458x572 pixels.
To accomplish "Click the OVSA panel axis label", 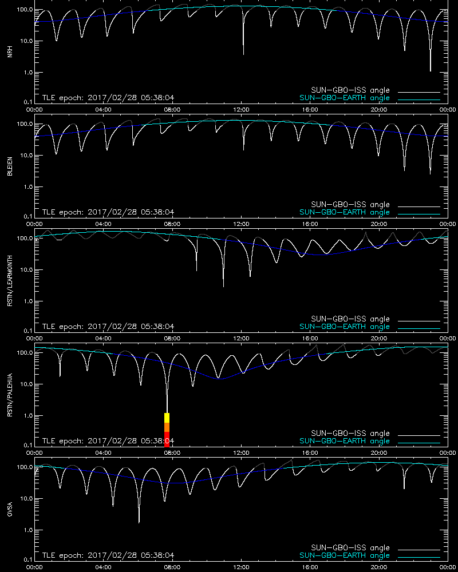I will (10, 509).
